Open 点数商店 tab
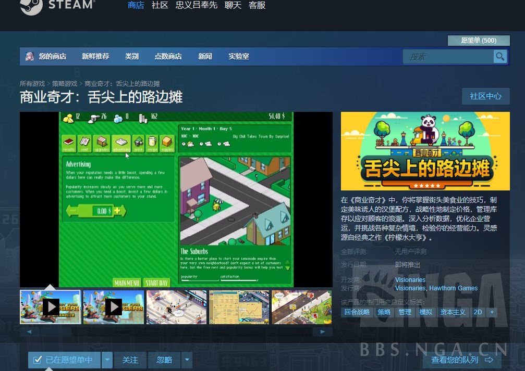Image resolution: width=525 pixels, height=371 pixels. click(168, 56)
